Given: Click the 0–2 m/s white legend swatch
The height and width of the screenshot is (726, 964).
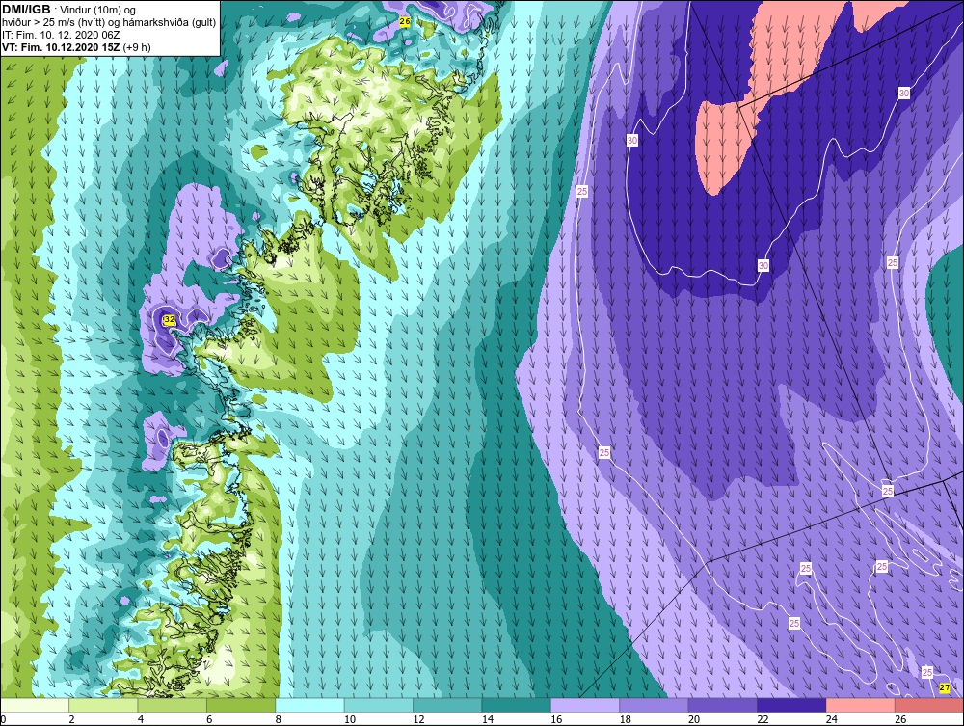Looking at the screenshot, I should coord(35,705).
